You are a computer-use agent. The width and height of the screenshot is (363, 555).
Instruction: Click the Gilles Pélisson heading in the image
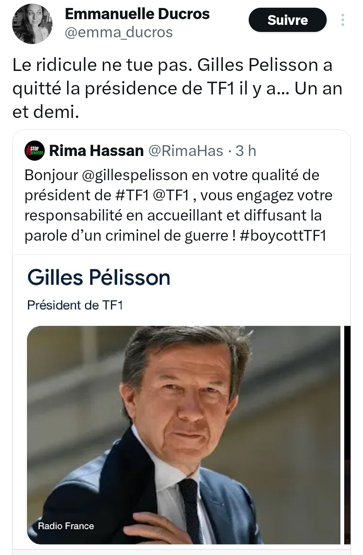pos(99,278)
